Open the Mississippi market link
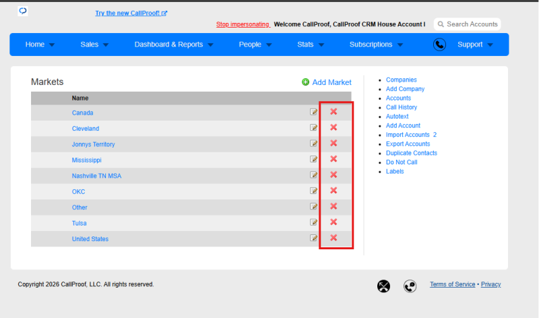This screenshot has height=318, width=539. tap(87, 160)
